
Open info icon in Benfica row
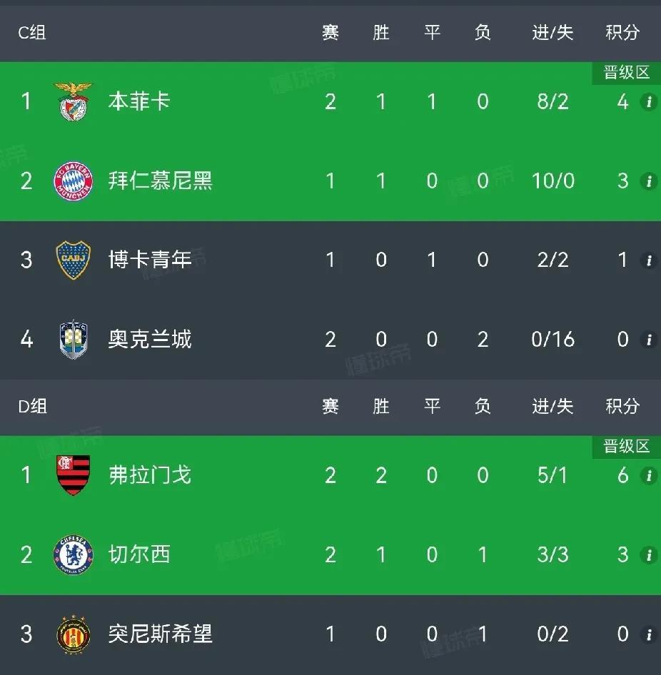point(649,101)
